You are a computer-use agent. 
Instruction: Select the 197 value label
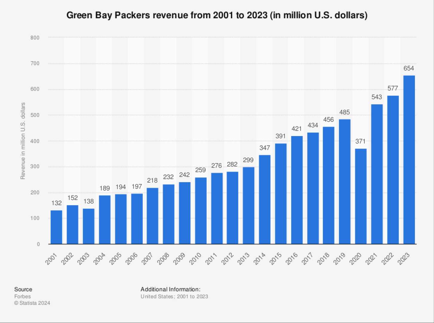(137, 187)
